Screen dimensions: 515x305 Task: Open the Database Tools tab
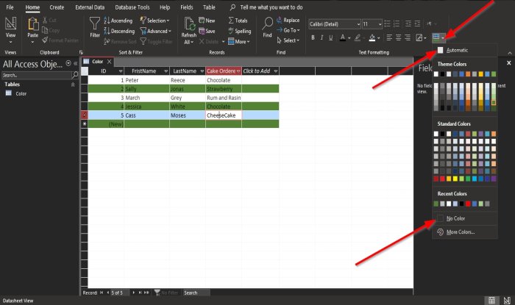click(x=132, y=7)
